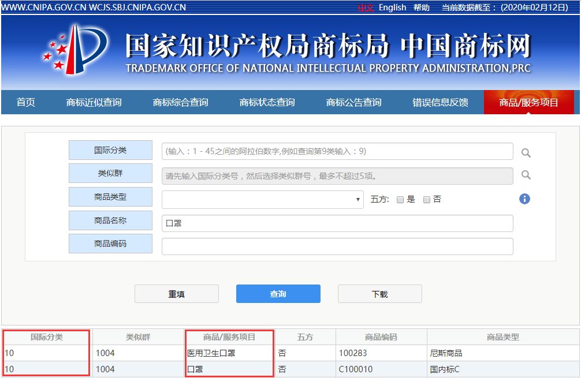Viewport: 581px width, 378px height.
Task: Click the 国际分类 input field
Action: (336, 151)
